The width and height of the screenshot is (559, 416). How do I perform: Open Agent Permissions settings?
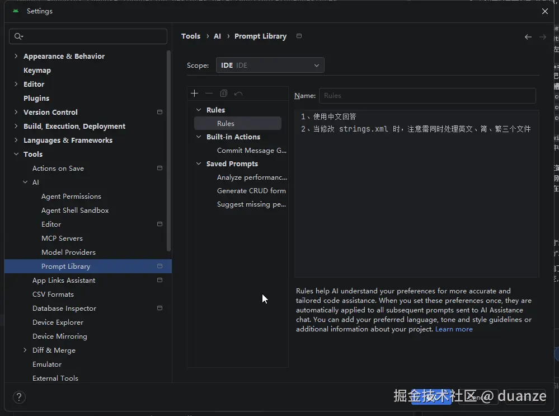tap(71, 196)
